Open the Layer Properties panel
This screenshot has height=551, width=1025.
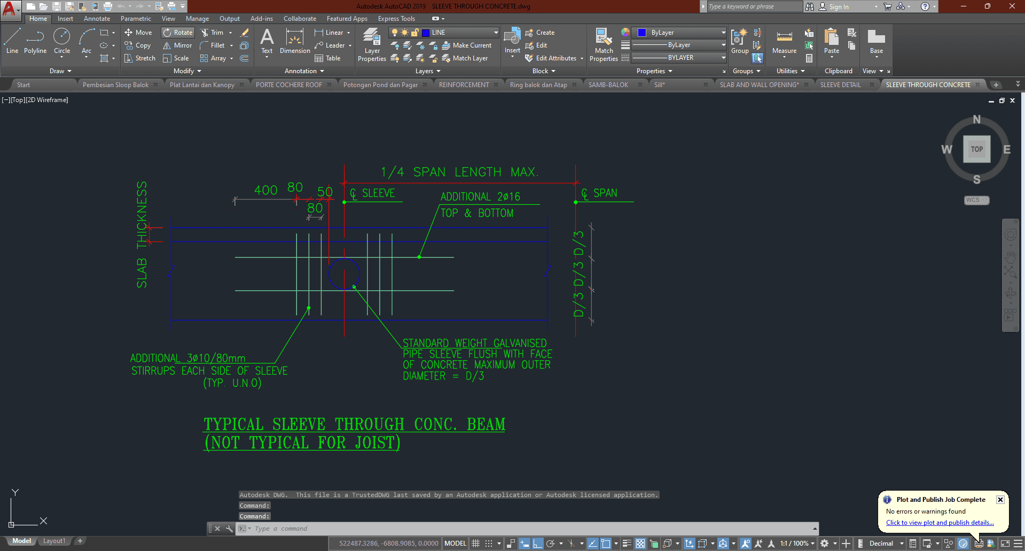(372, 45)
